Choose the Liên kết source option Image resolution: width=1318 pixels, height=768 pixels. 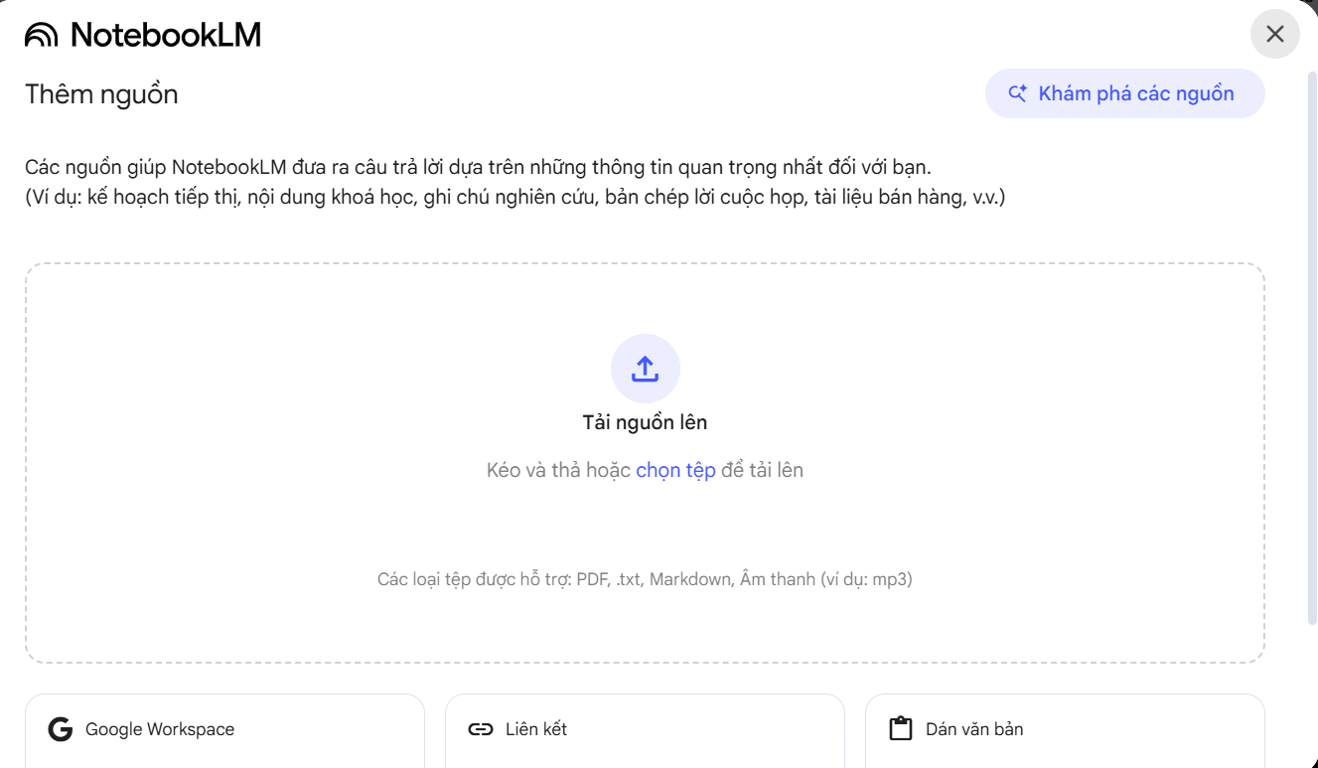(x=536, y=729)
